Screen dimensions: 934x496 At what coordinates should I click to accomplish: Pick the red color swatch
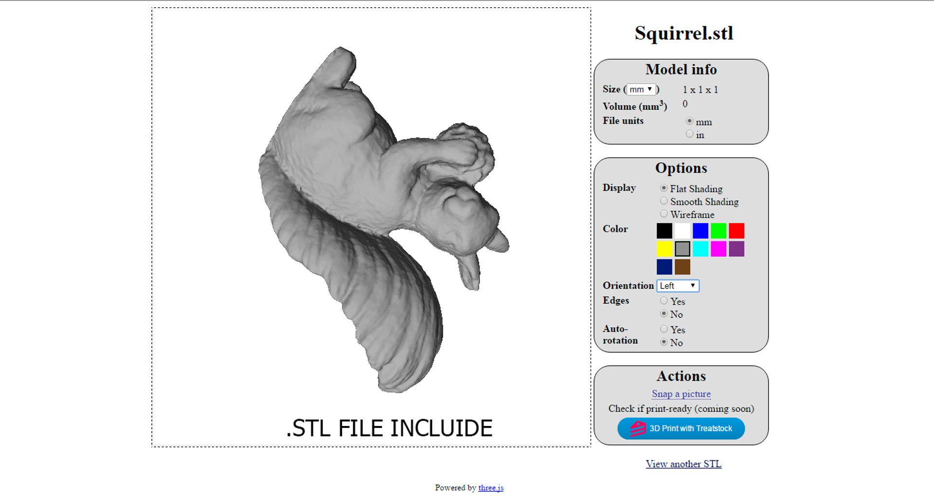pyautogui.click(x=736, y=231)
